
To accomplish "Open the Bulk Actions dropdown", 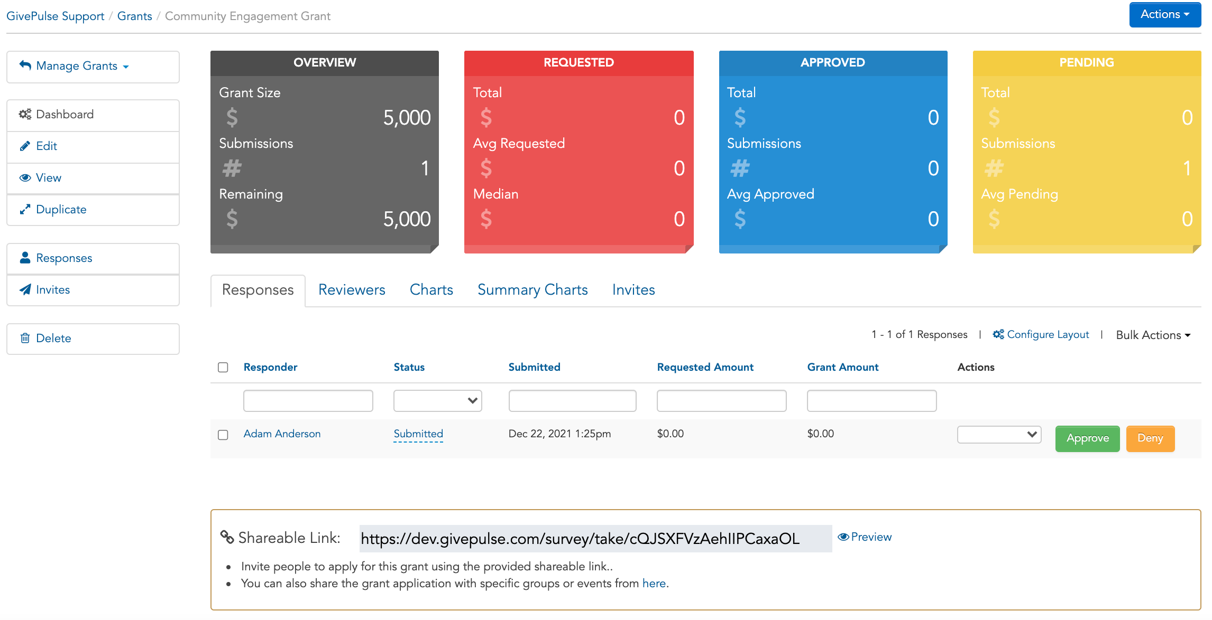I will (1153, 335).
